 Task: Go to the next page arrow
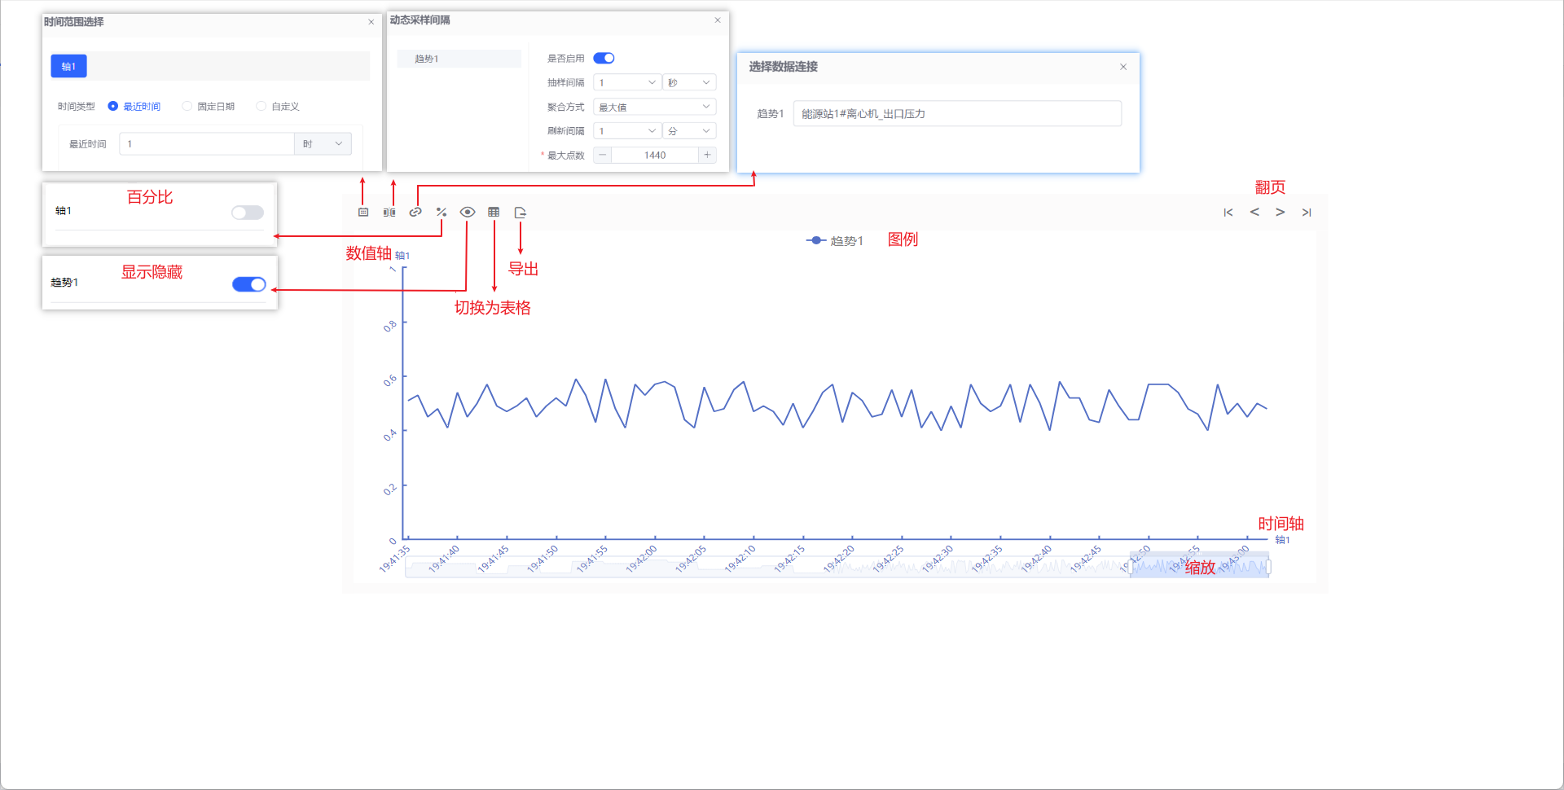(1281, 213)
